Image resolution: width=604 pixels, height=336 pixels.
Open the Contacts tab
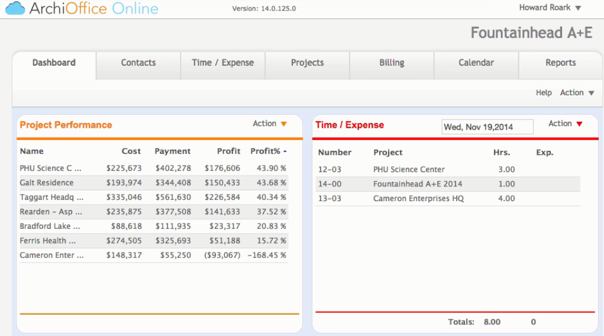[138, 63]
